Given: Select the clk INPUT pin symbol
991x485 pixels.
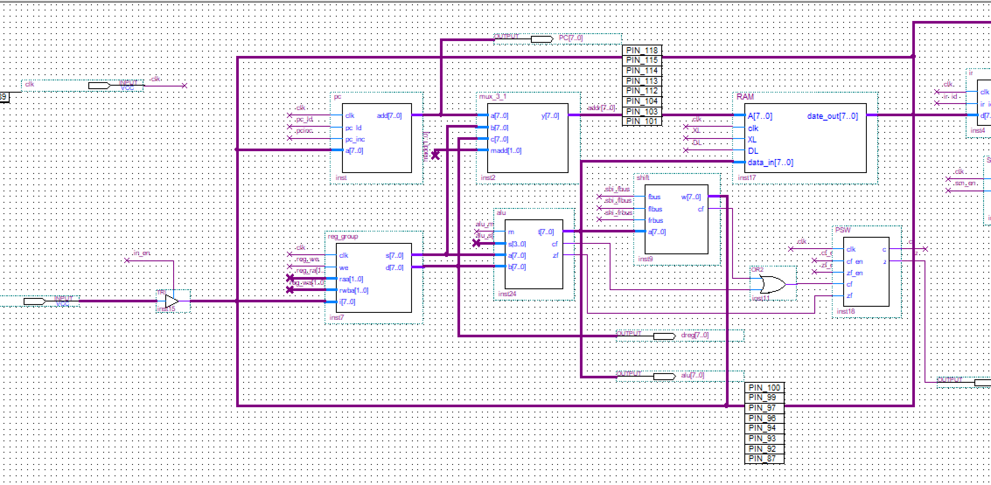Looking at the screenshot, I should 83,86.
